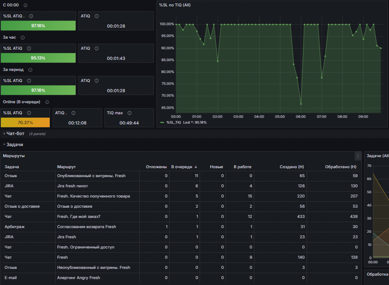Click the green 95.13% gauge bar
Screen dimensions: 389x285
(x=38, y=58)
